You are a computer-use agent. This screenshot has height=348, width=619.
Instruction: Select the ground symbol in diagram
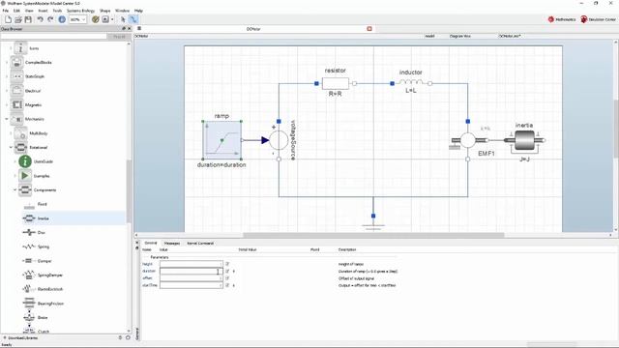[x=373, y=227]
